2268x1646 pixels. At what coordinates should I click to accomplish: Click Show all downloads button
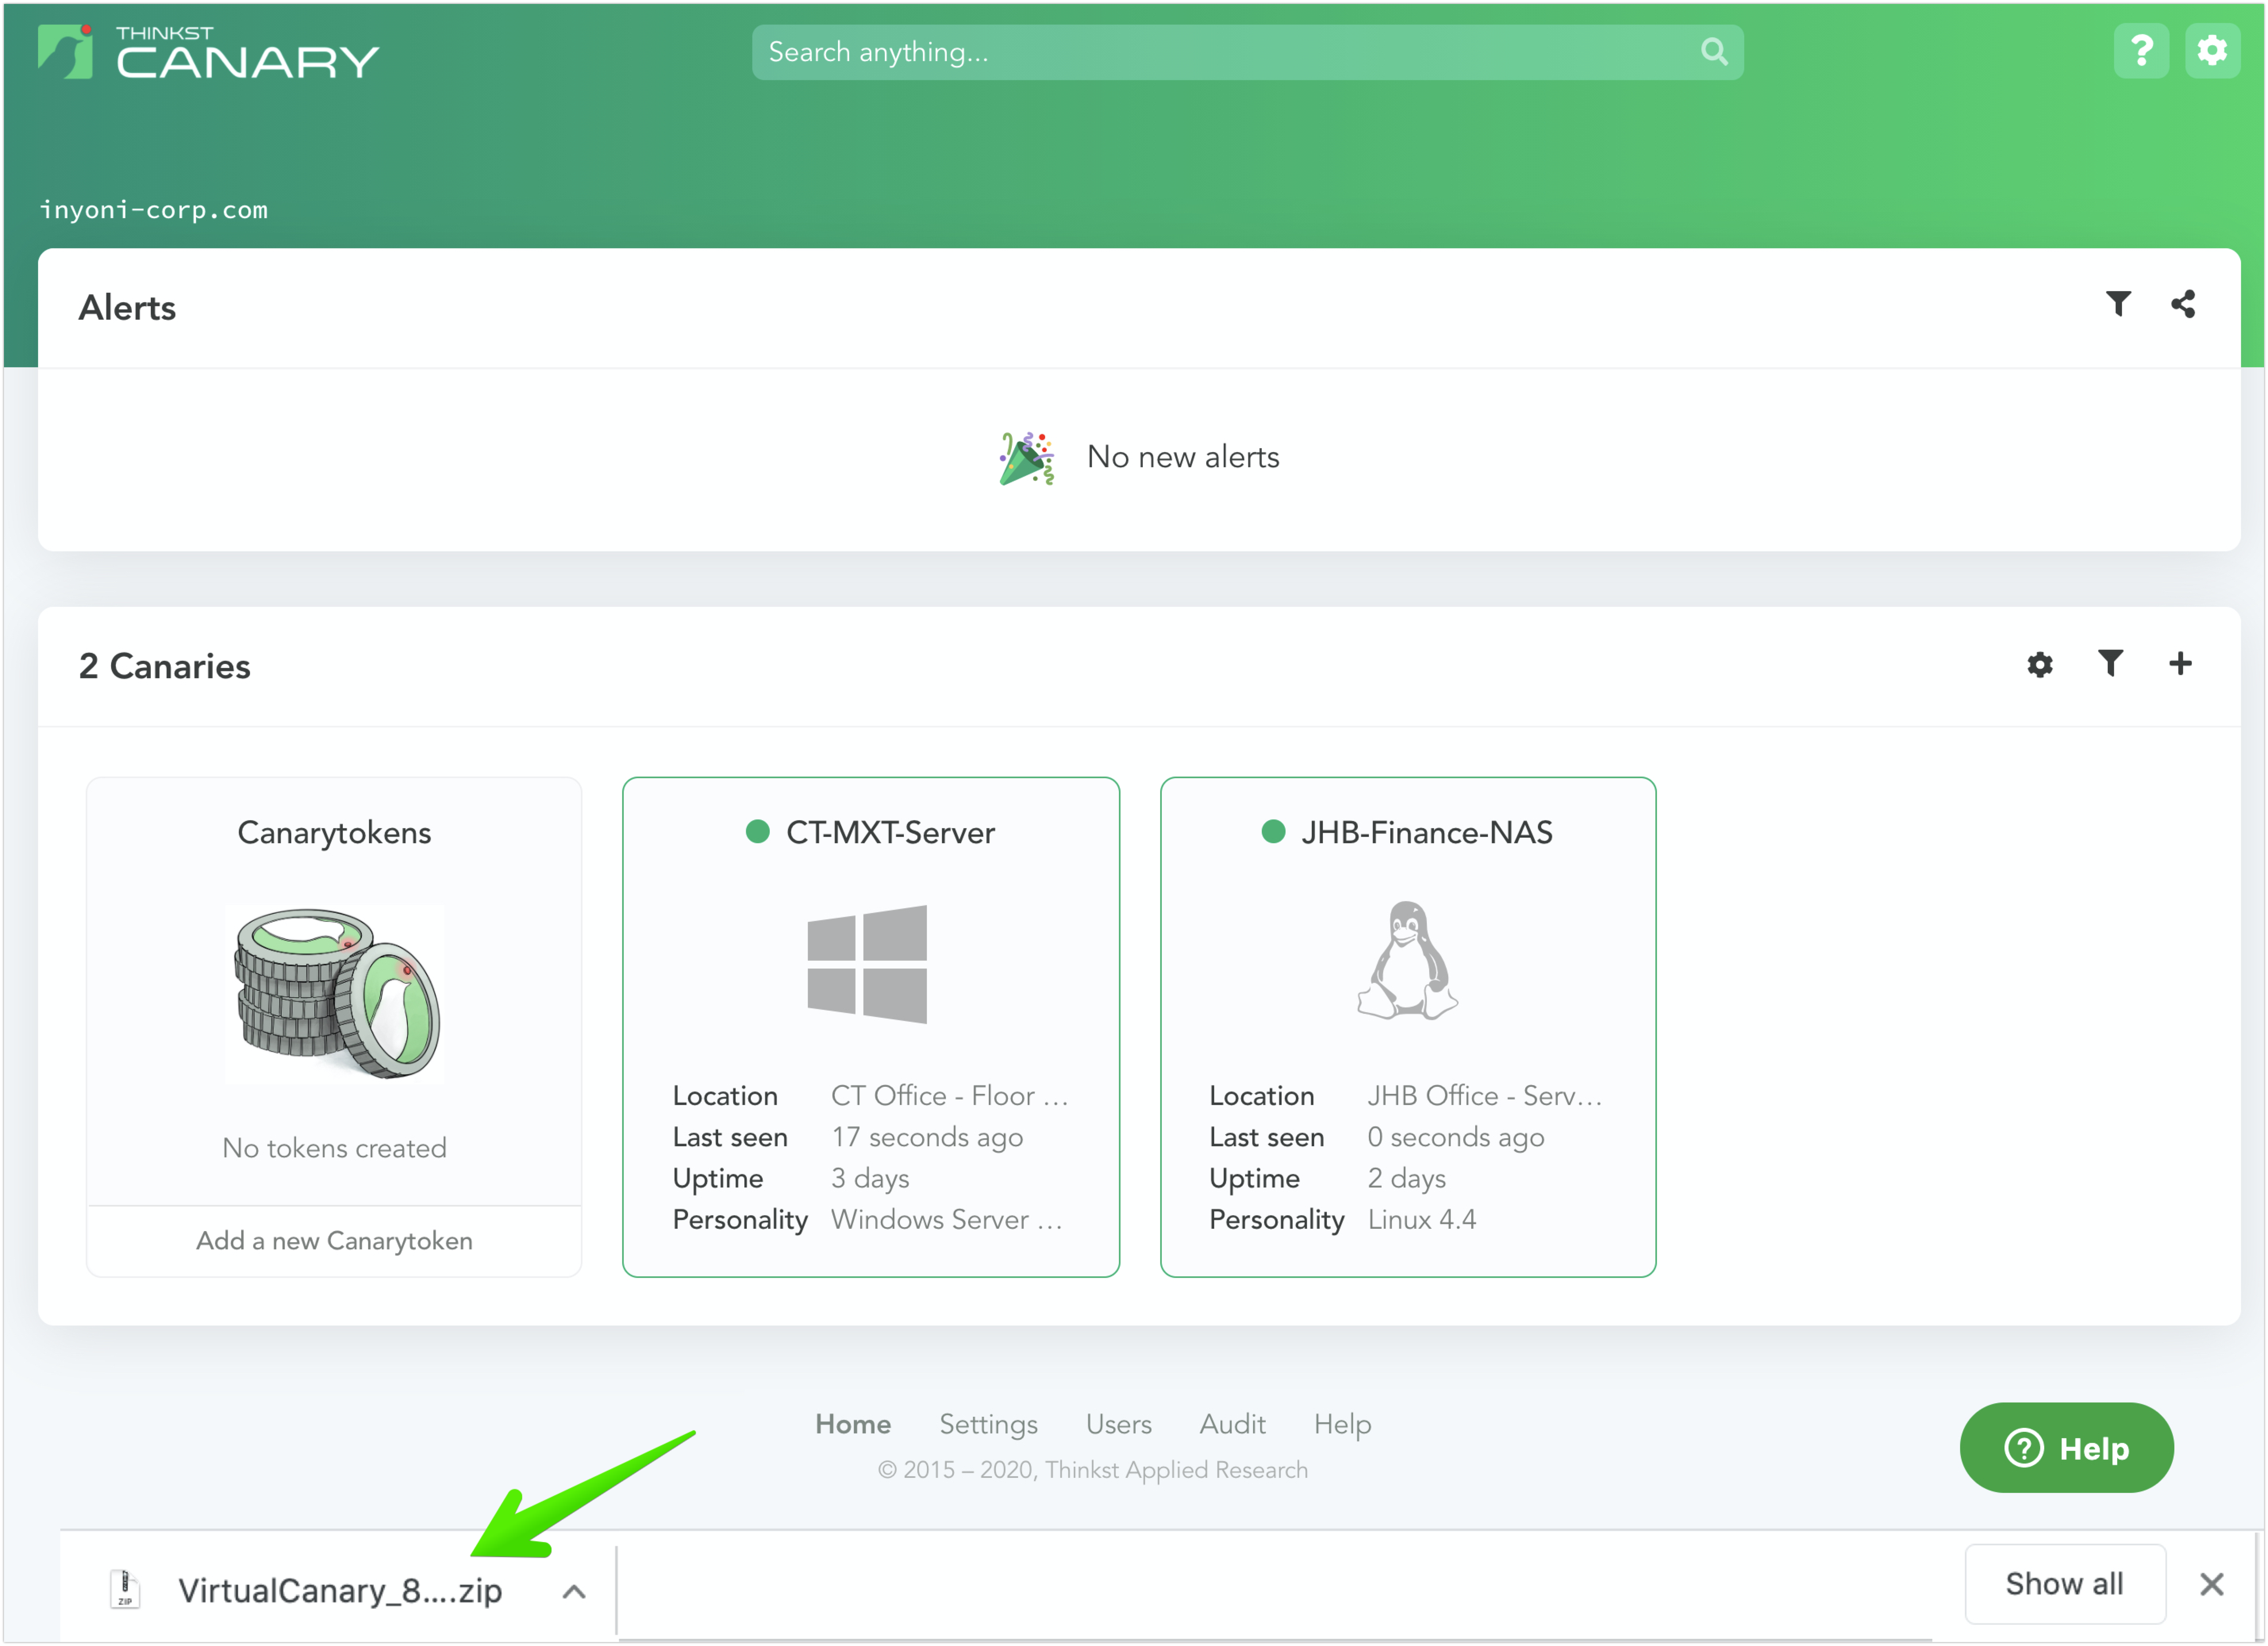(2065, 1584)
